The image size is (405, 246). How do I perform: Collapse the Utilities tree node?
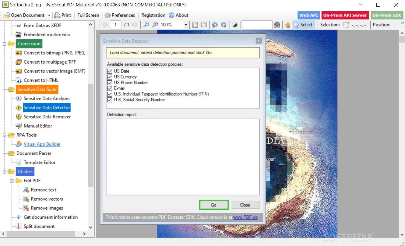(5, 171)
